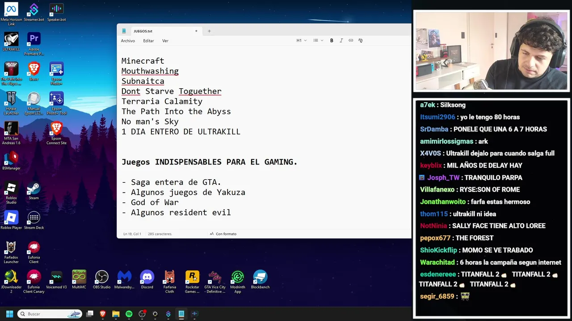Click the misspelled word Subnaitca
Viewport: 572px width, 321px height.
[x=143, y=81]
